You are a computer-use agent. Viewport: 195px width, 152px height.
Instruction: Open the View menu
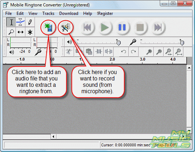[x=33, y=13]
